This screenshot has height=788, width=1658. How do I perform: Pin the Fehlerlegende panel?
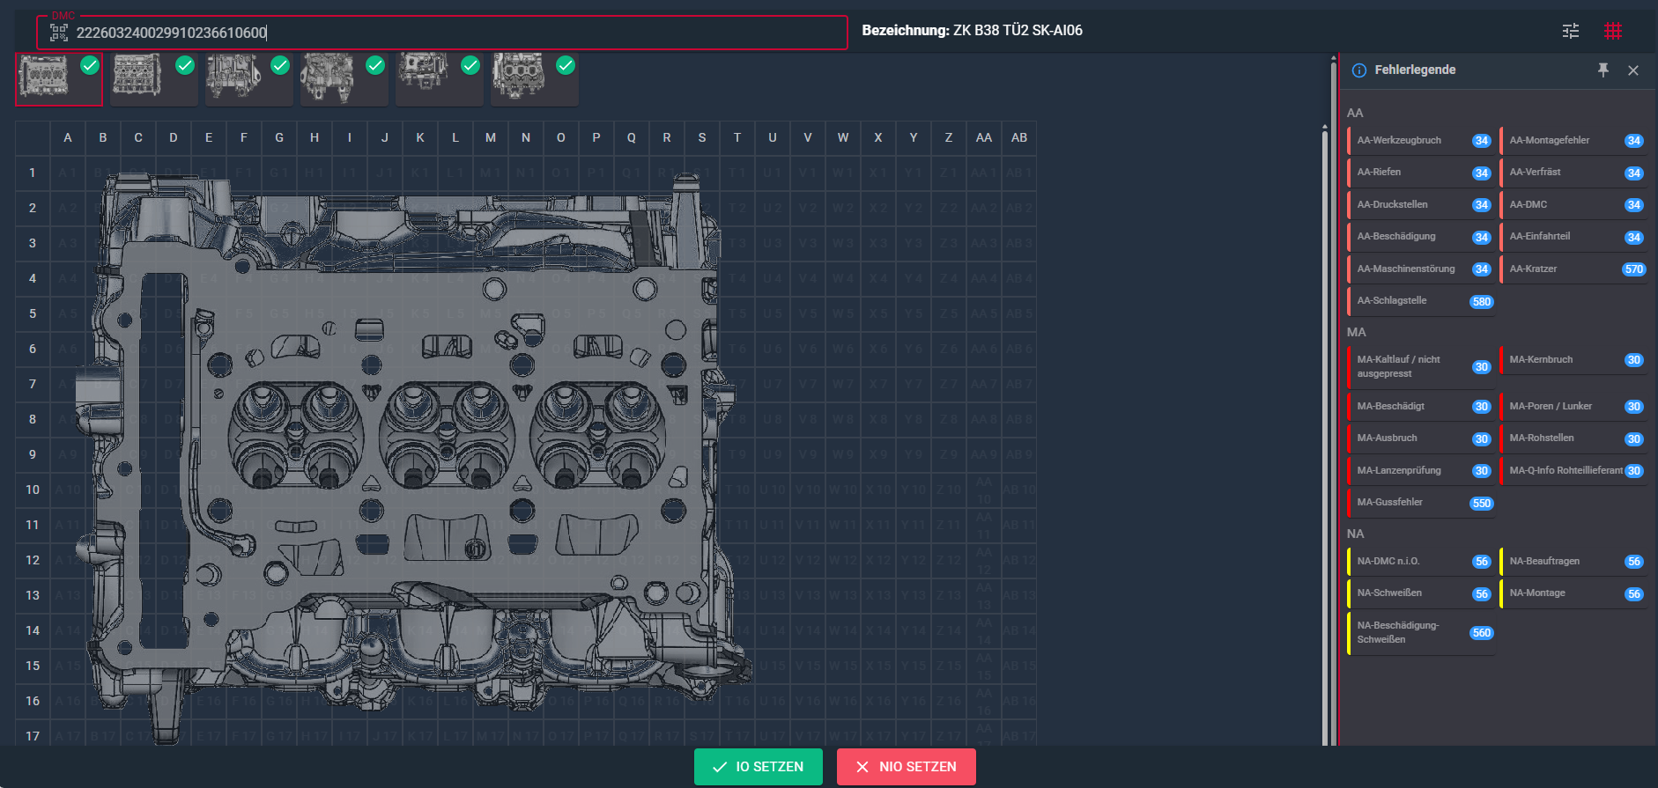pos(1603,70)
